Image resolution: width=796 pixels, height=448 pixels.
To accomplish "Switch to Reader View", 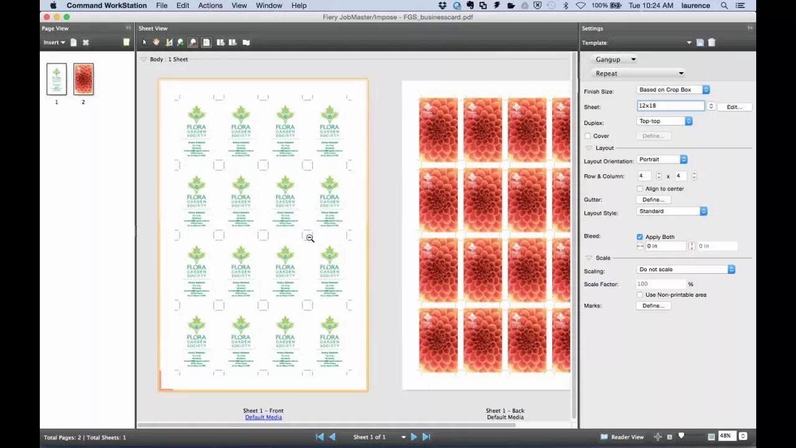I will [622, 437].
